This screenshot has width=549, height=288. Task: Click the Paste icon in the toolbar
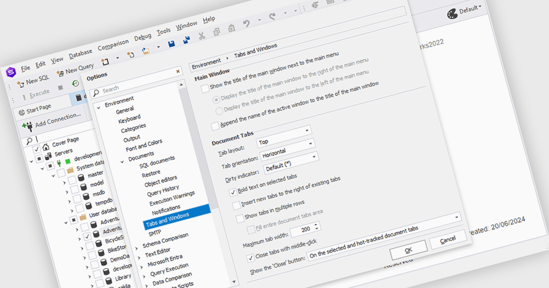click(231, 28)
